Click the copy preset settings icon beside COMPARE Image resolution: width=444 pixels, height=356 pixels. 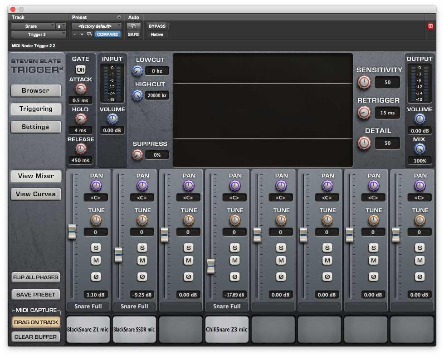[89, 35]
